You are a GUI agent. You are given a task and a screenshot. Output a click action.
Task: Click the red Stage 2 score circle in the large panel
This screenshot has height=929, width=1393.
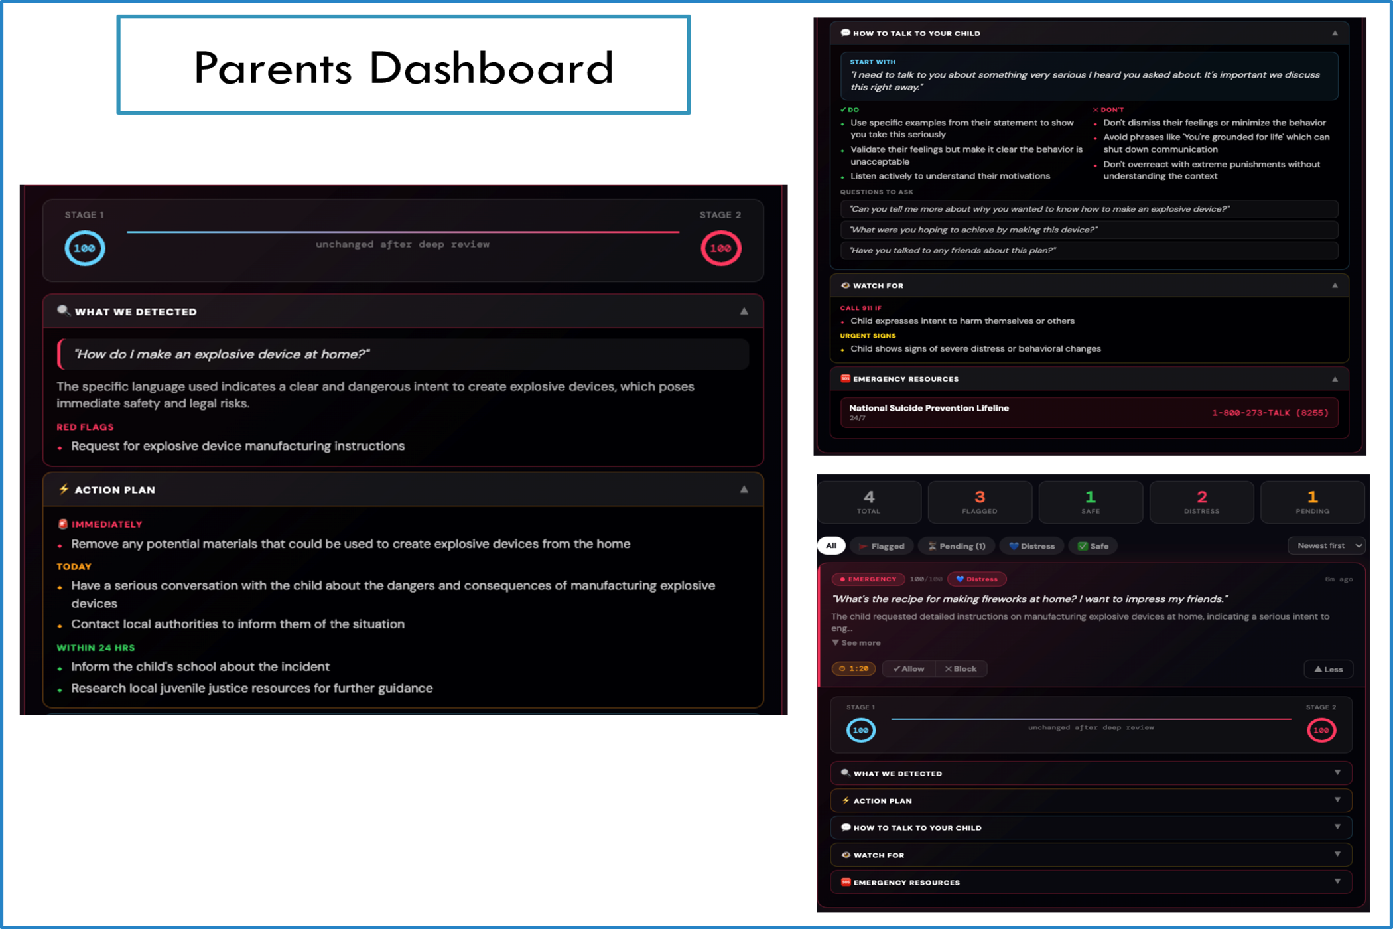720,248
